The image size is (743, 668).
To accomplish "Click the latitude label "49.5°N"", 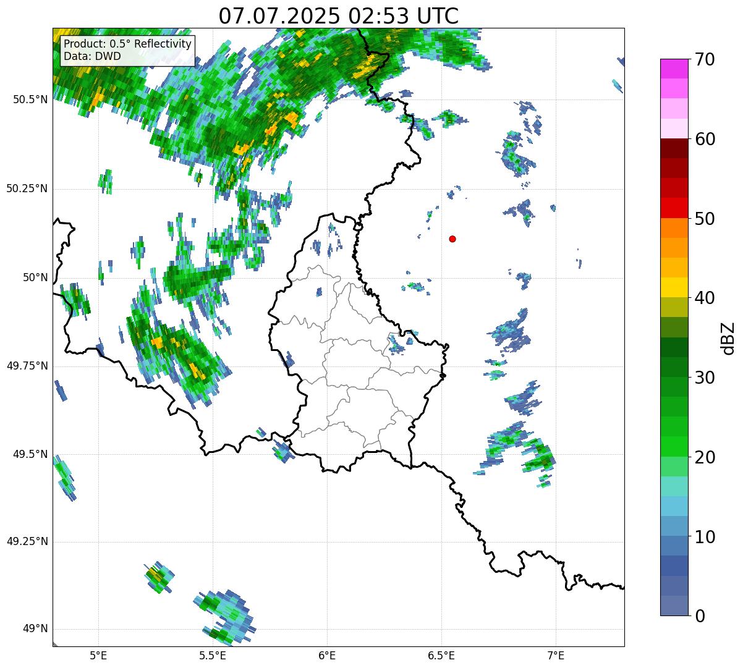I will [30, 454].
